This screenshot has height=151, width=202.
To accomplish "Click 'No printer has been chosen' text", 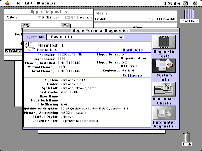I will point(80,121).
